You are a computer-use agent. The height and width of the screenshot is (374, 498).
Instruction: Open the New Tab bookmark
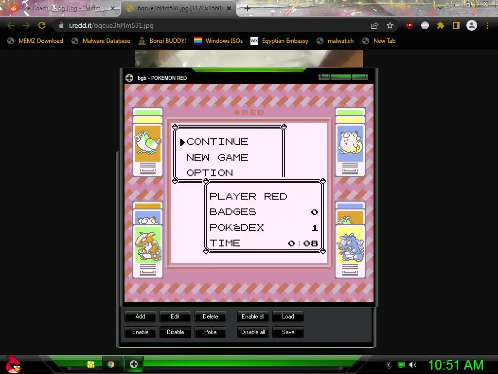(379, 41)
